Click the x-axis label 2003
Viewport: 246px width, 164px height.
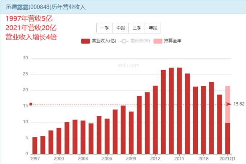coord(83,159)
